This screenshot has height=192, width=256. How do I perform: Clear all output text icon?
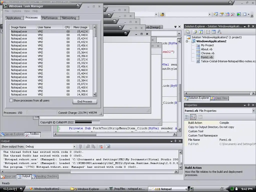click(101, 146)
